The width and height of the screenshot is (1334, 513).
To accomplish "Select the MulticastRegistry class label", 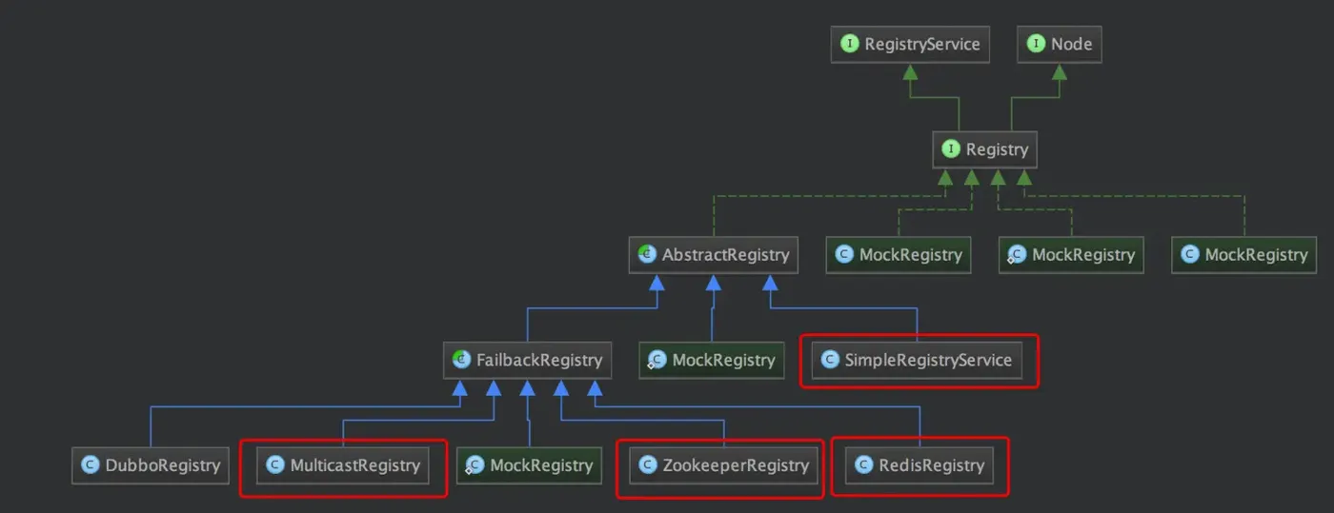I will [x=355, y=465].
